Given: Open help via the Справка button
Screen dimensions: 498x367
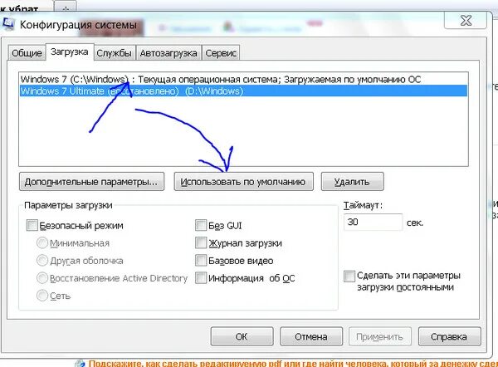Looking at the screenshot, I should click(x=449, y=336).
